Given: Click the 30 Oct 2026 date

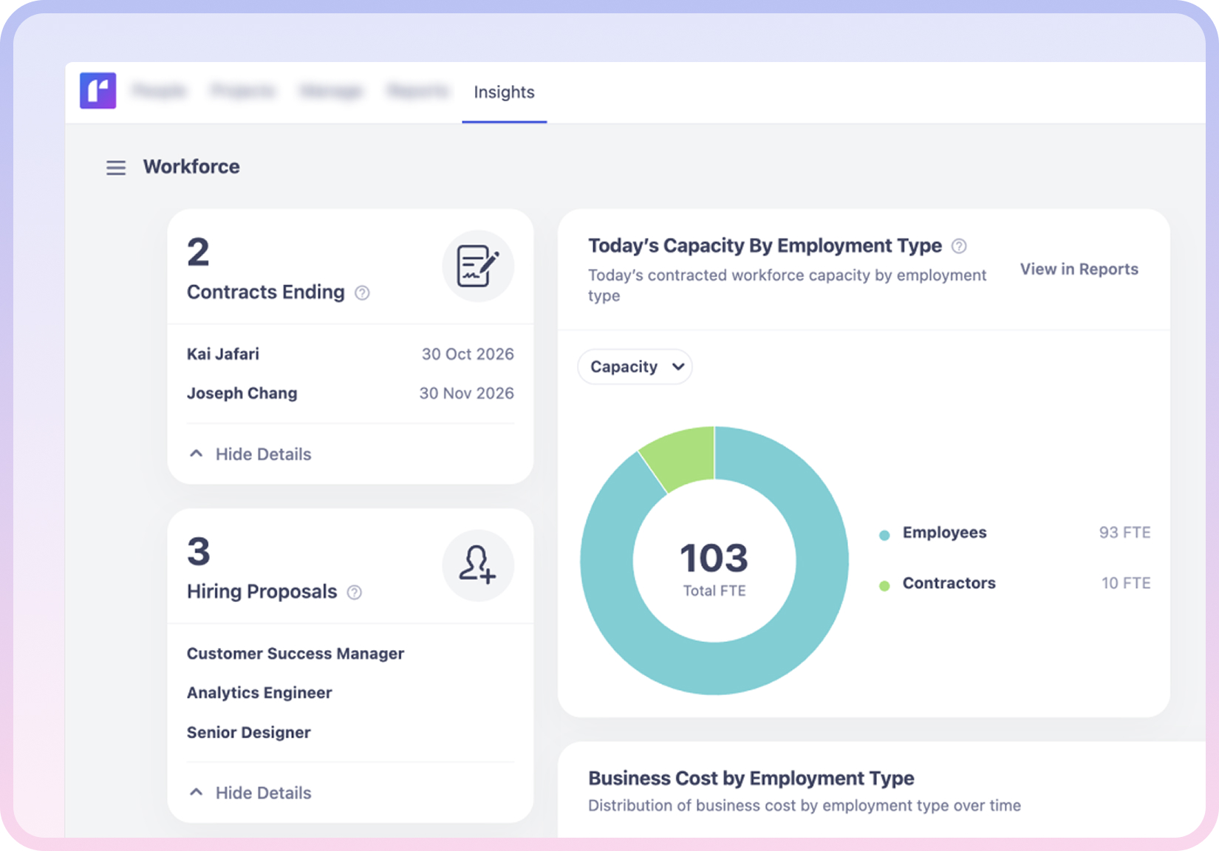Looking at the screenshot, I should [x=468, y=354].
